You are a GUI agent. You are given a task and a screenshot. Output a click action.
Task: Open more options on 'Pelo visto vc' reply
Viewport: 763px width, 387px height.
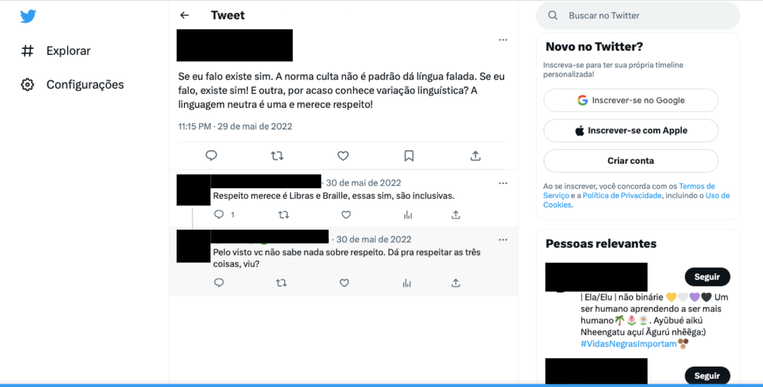[503, 240]
